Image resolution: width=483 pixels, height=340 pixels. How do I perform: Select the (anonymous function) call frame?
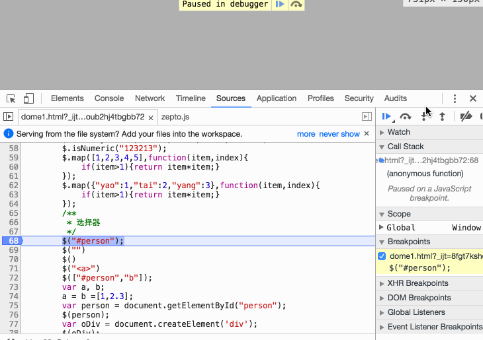[425, 174]
